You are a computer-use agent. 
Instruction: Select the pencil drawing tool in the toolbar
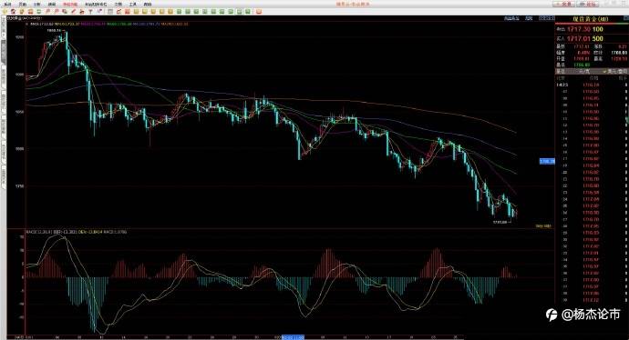tap(74, 12)
